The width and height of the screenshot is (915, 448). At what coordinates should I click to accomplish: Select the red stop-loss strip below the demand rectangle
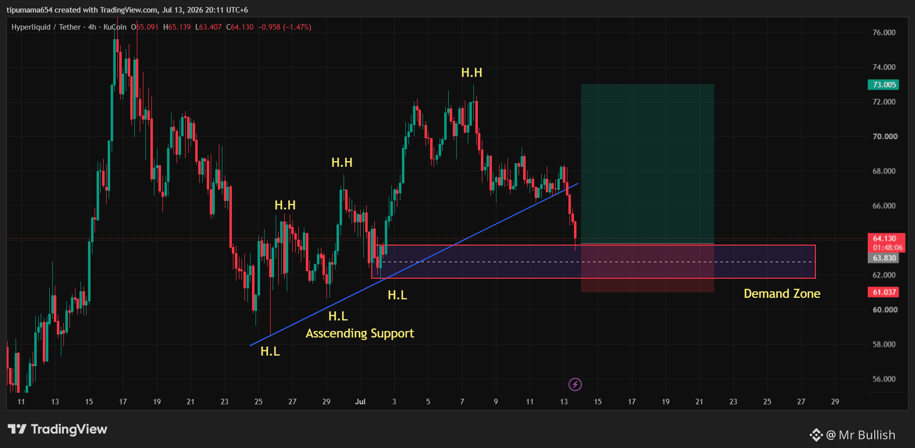tap(647, 285)
